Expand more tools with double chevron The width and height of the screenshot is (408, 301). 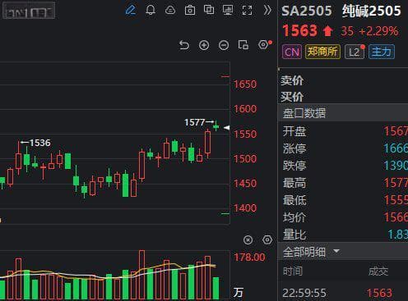click(267, 11)
